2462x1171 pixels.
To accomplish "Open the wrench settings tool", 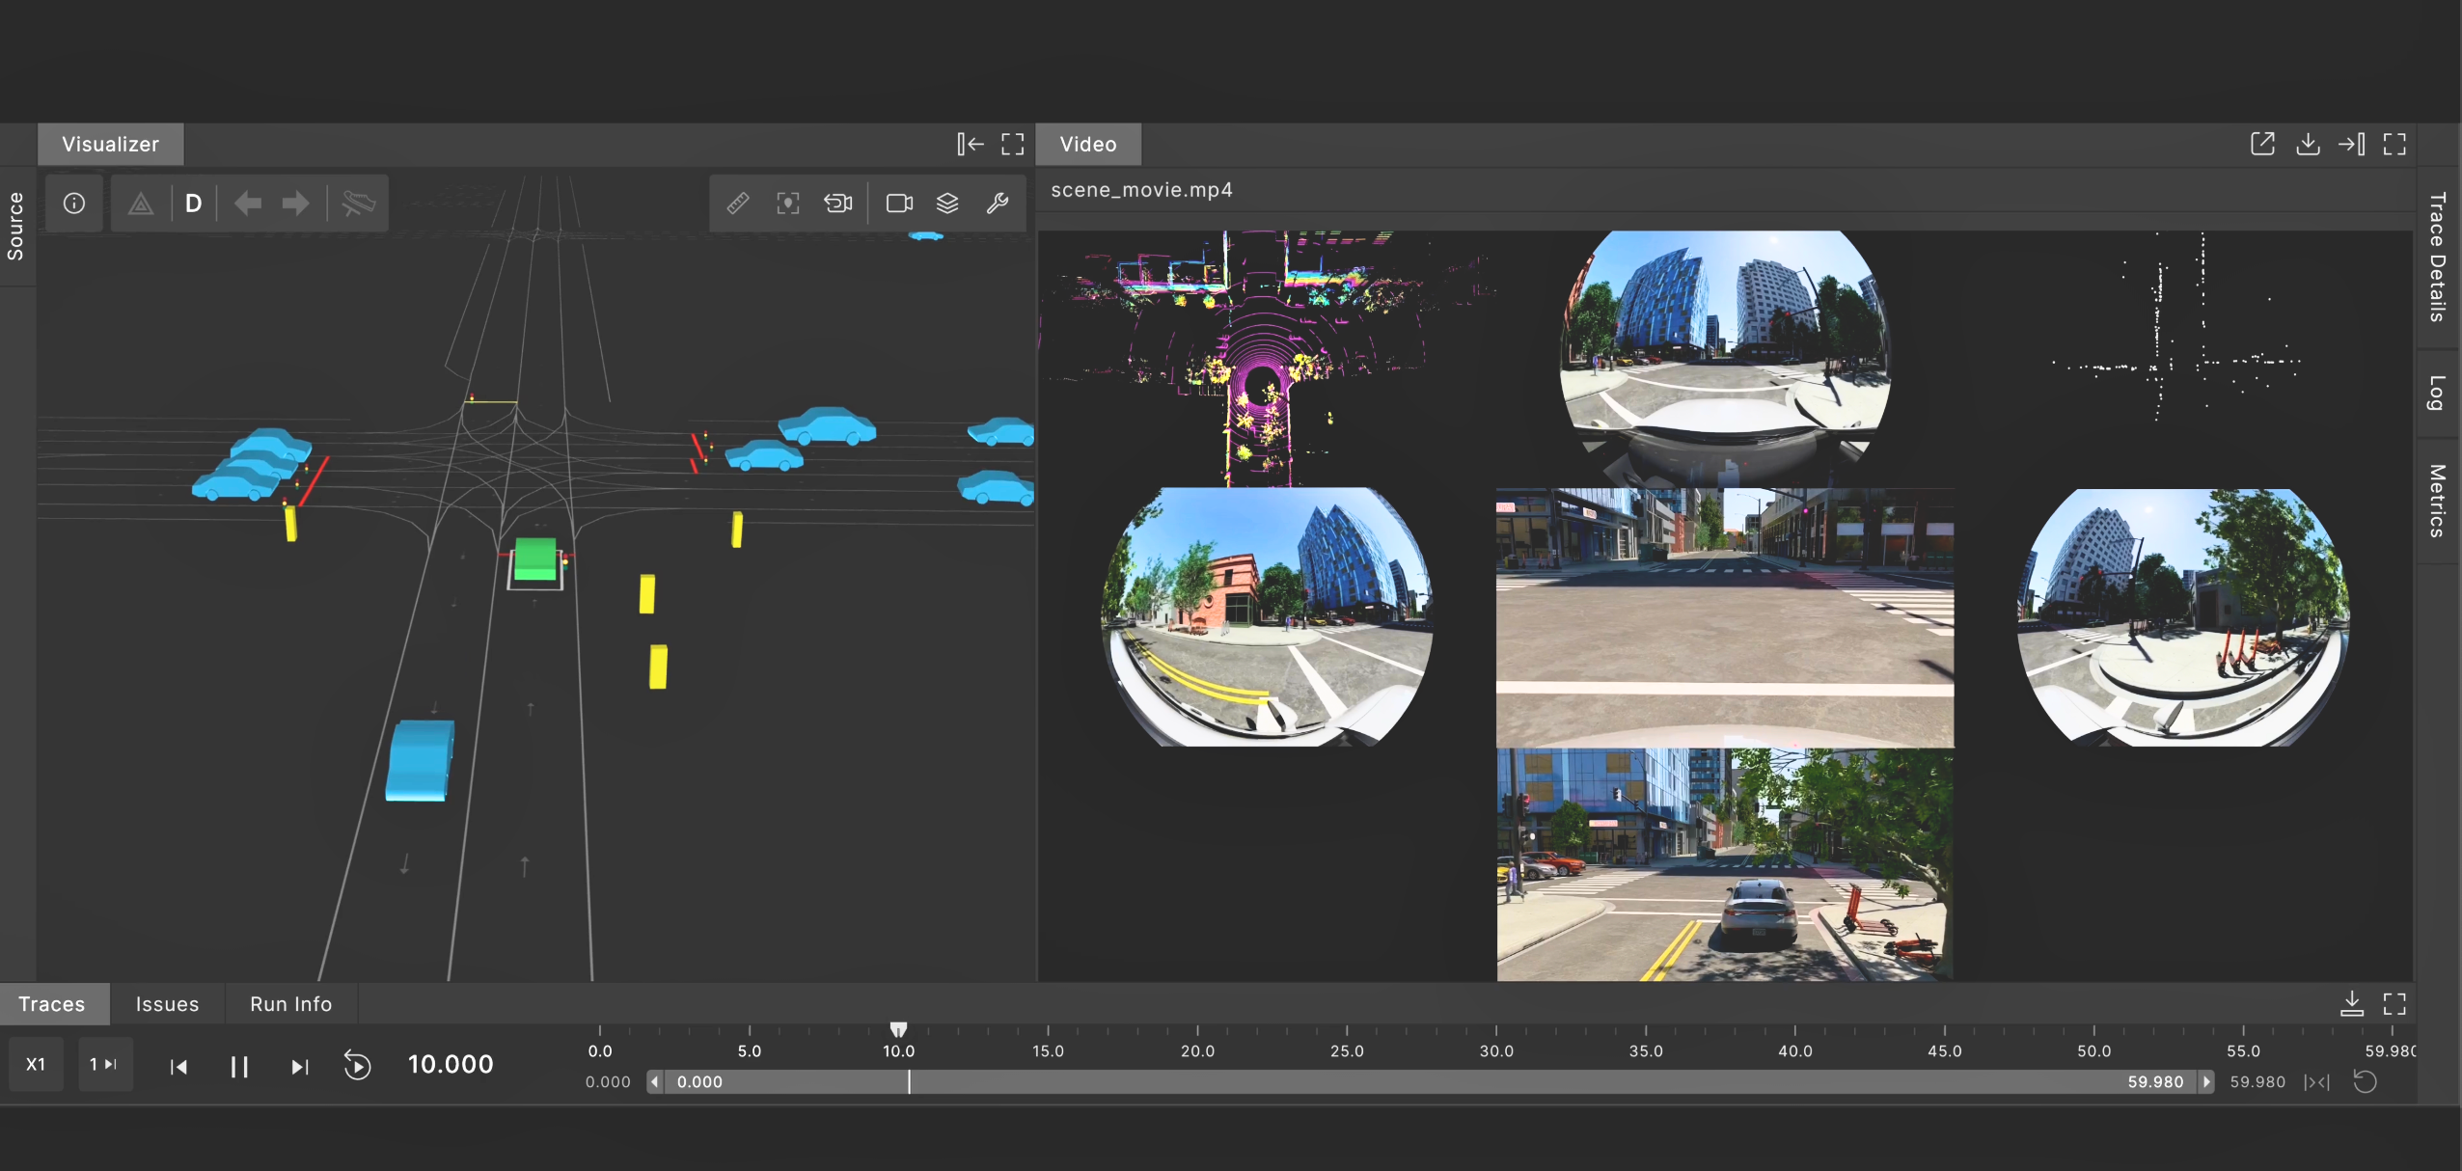I will [x=998, y=204].
